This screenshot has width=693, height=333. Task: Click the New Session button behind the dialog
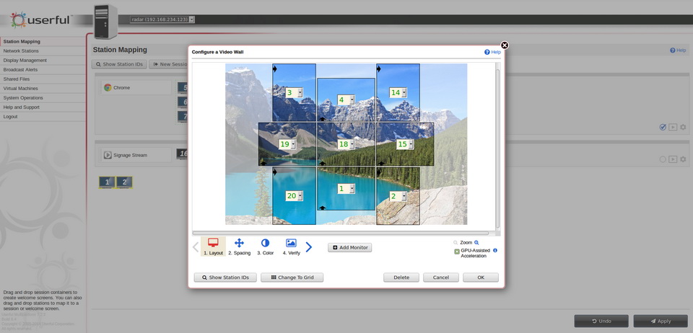169,64
